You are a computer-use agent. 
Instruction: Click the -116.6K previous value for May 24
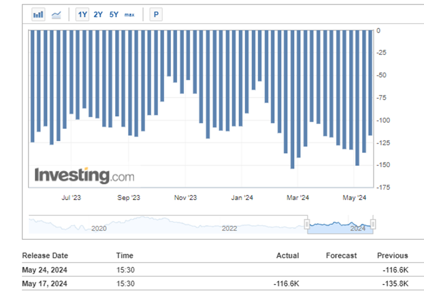click(x=395, y=270)
